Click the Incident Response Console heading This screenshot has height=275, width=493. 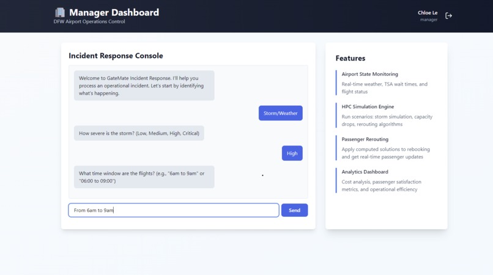(x=116, y=56)
